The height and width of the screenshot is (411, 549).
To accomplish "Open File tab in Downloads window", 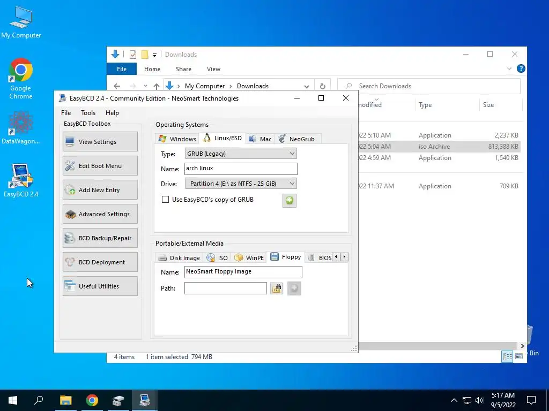I will coord(122,69).
